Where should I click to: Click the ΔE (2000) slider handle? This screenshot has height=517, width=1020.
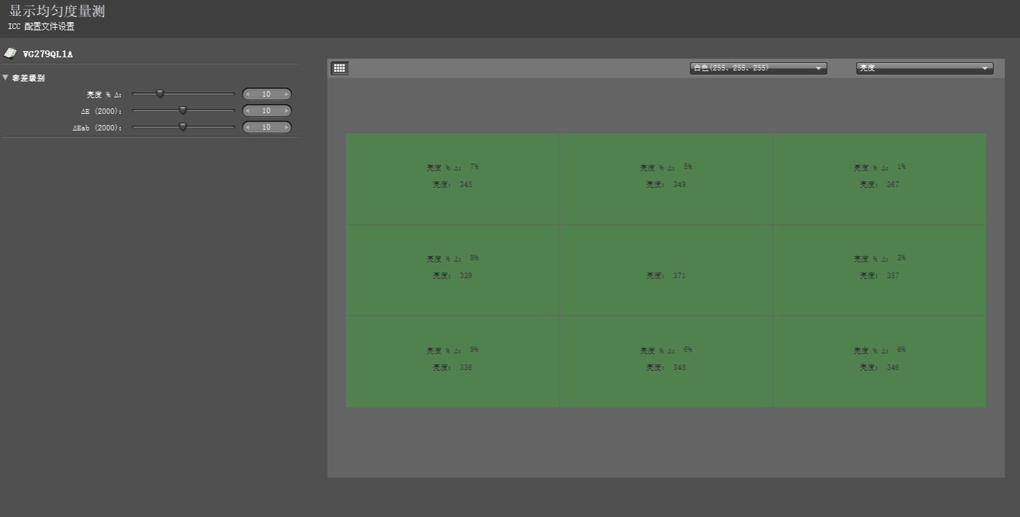coord(183,110)
